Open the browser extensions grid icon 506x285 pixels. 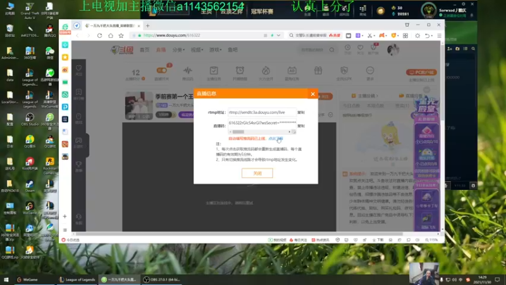[405, 35]
